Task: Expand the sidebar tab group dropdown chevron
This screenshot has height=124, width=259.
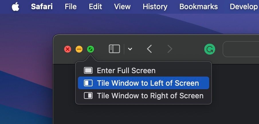Action: coord(130,49)
